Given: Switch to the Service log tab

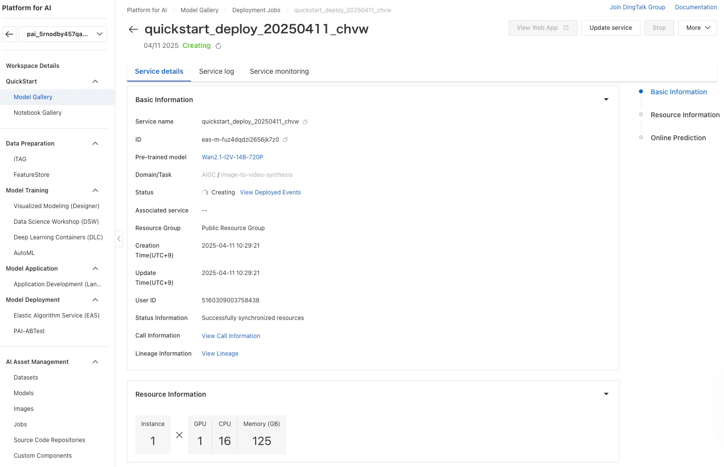Looking at the screenshot, I should click(216, 71).
